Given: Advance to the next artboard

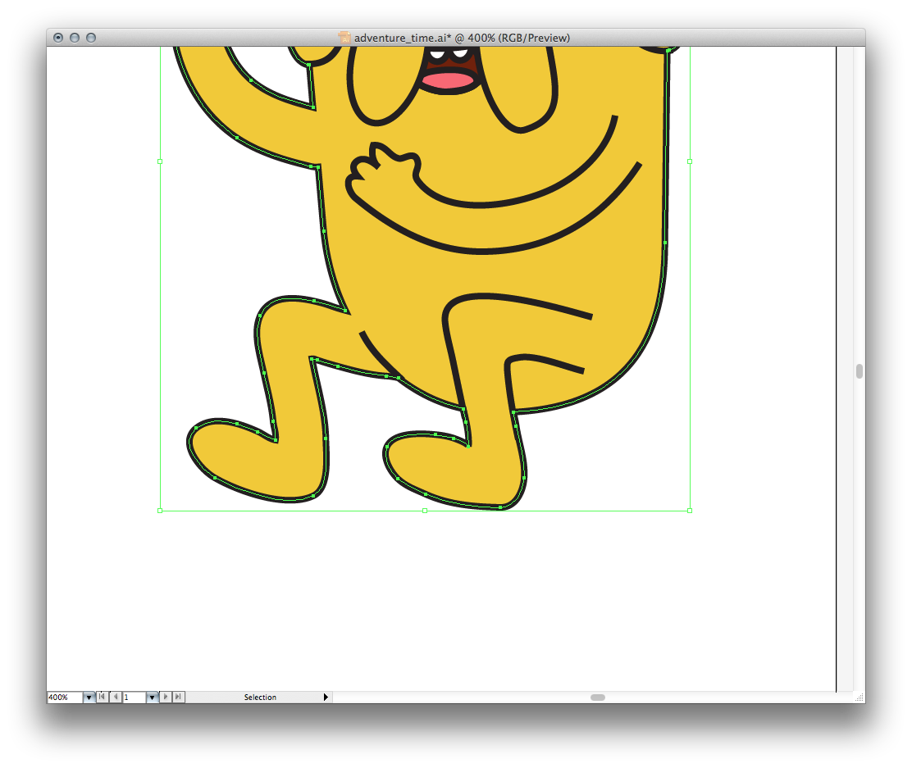Looking at the screenshot, I should [166, 697].
